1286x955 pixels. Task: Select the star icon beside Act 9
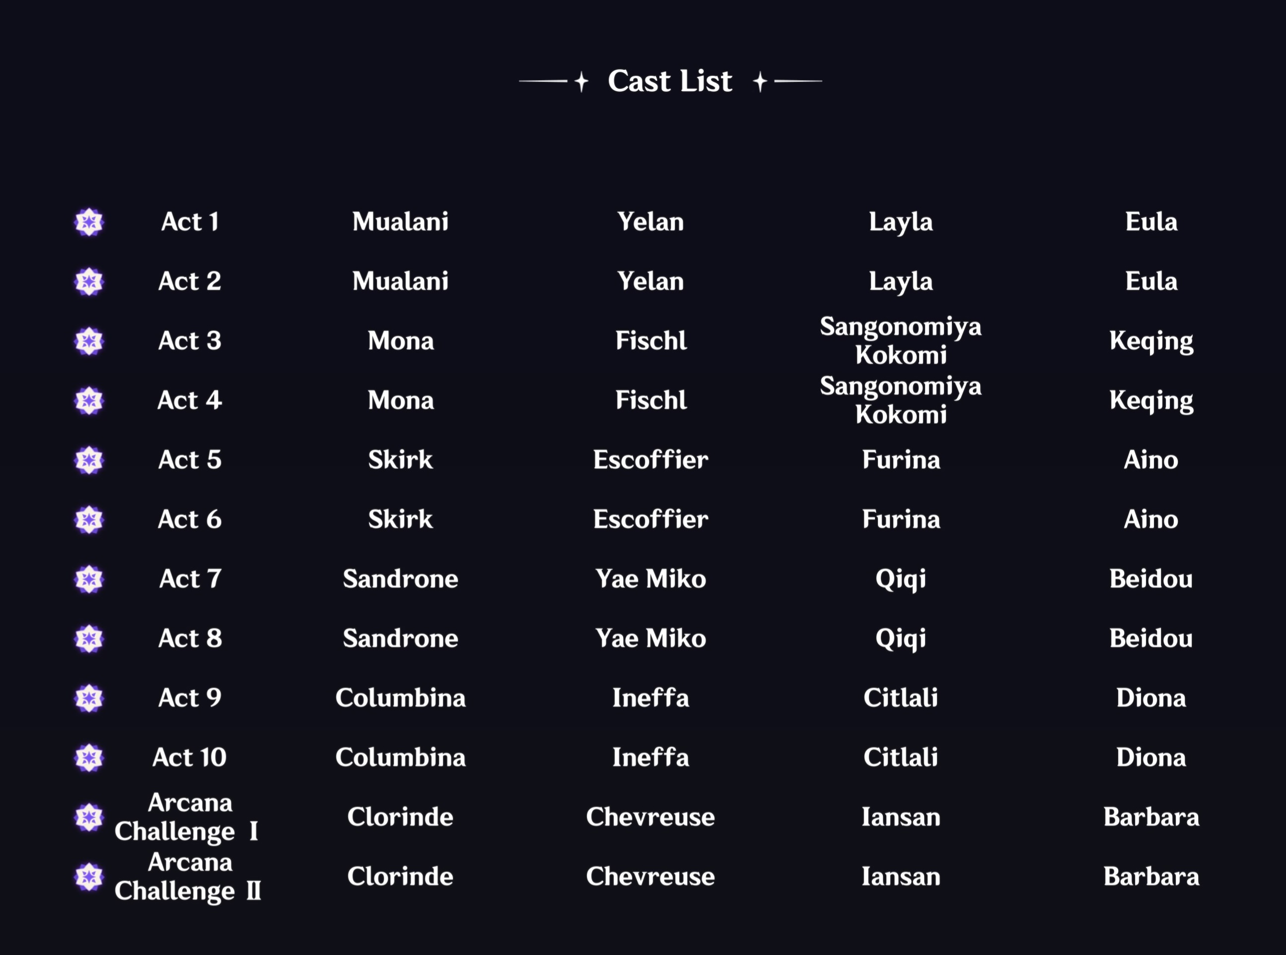tap(89, 699)
